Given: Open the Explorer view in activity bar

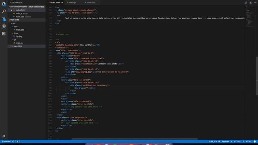Looking at the screenshot, I should pos(4,4).
